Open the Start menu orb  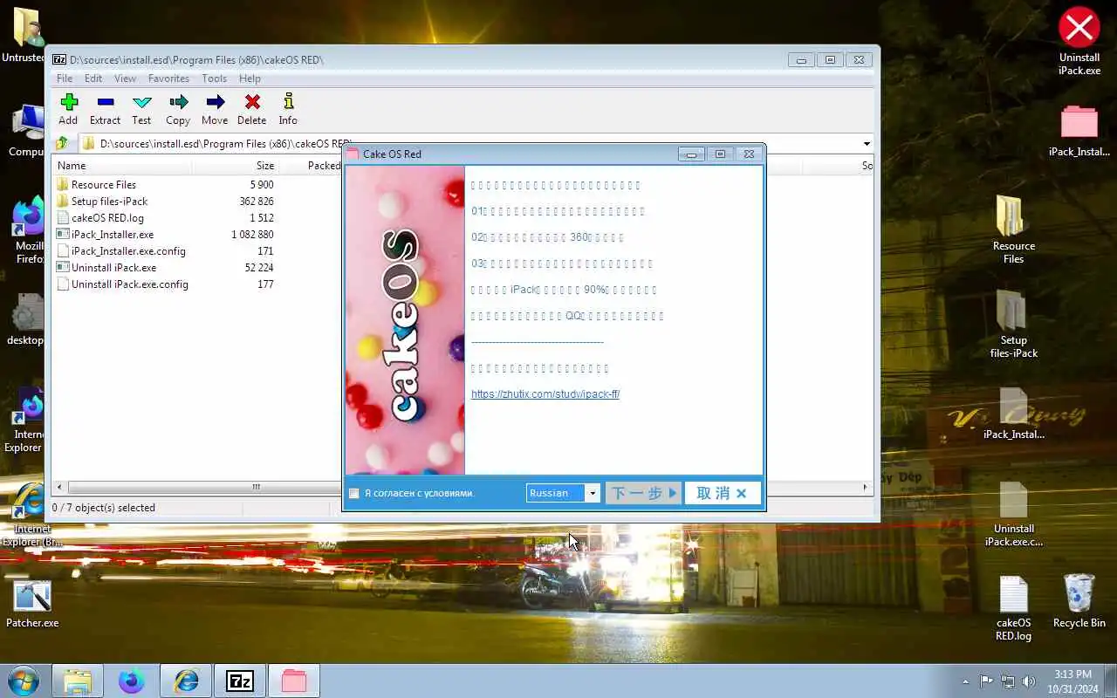23,681
